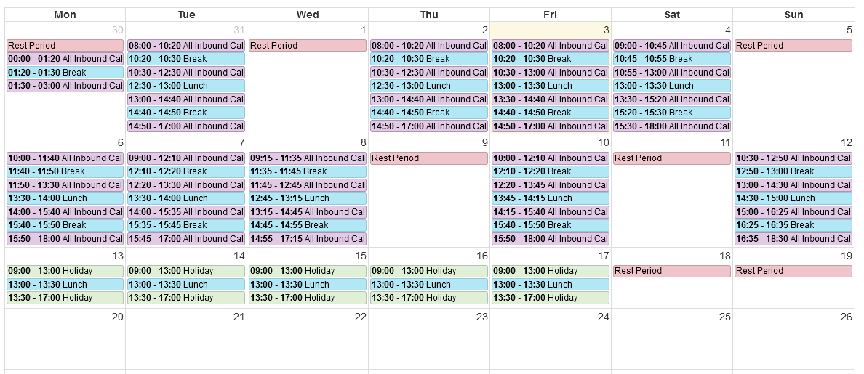Click Saturday 18 Rest Period entry

tap(672, 271)
